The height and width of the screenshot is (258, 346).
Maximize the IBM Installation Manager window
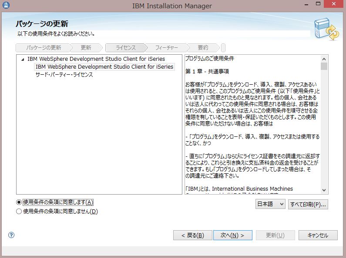(318, 4)
